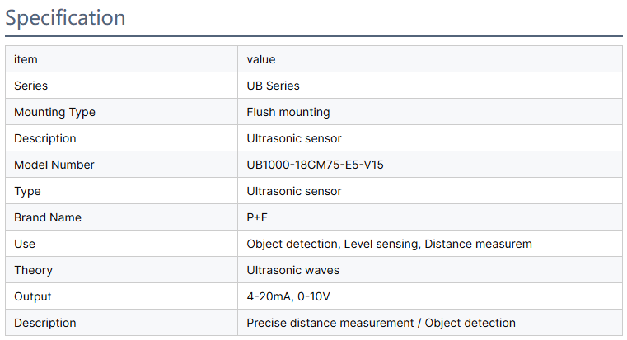
Task: Click the "UB Series" value
Action: [x=274, y=86]
